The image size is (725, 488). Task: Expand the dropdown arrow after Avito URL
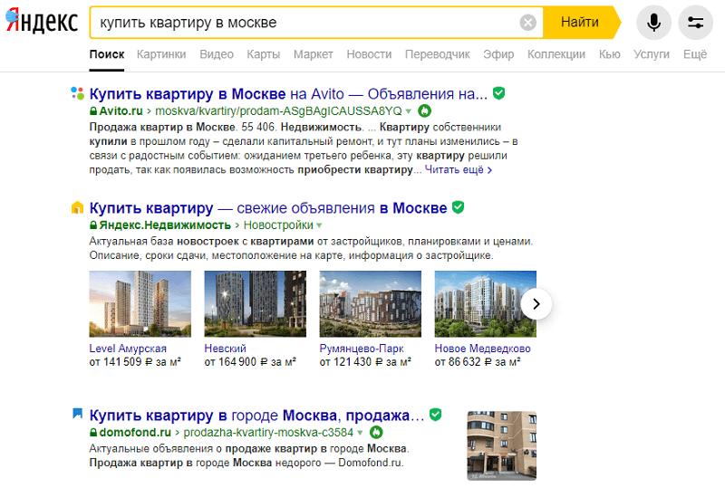click(409, 111)
